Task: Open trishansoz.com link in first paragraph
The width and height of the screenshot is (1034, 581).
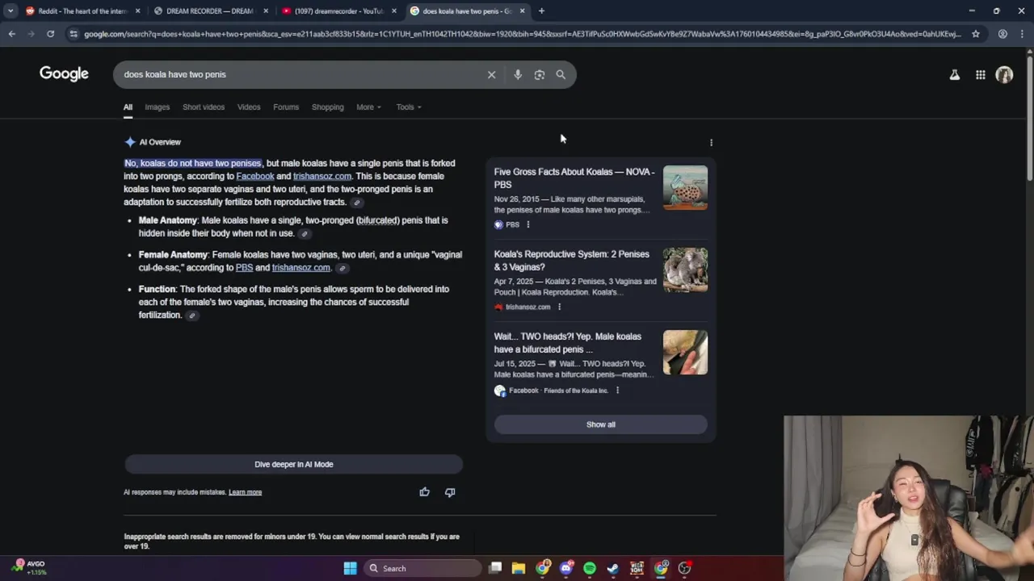Action: [x=322, y=176]
